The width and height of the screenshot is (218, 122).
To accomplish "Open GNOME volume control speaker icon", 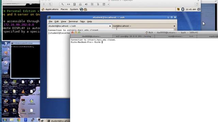I will click(199, 9).
